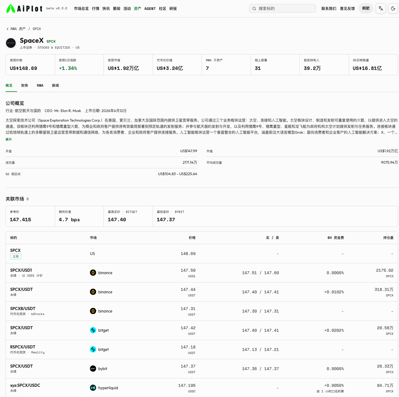Click the bybit exchange icon
Screen dimensions: 399x397
pyautogui.click(x=93, y=369)
